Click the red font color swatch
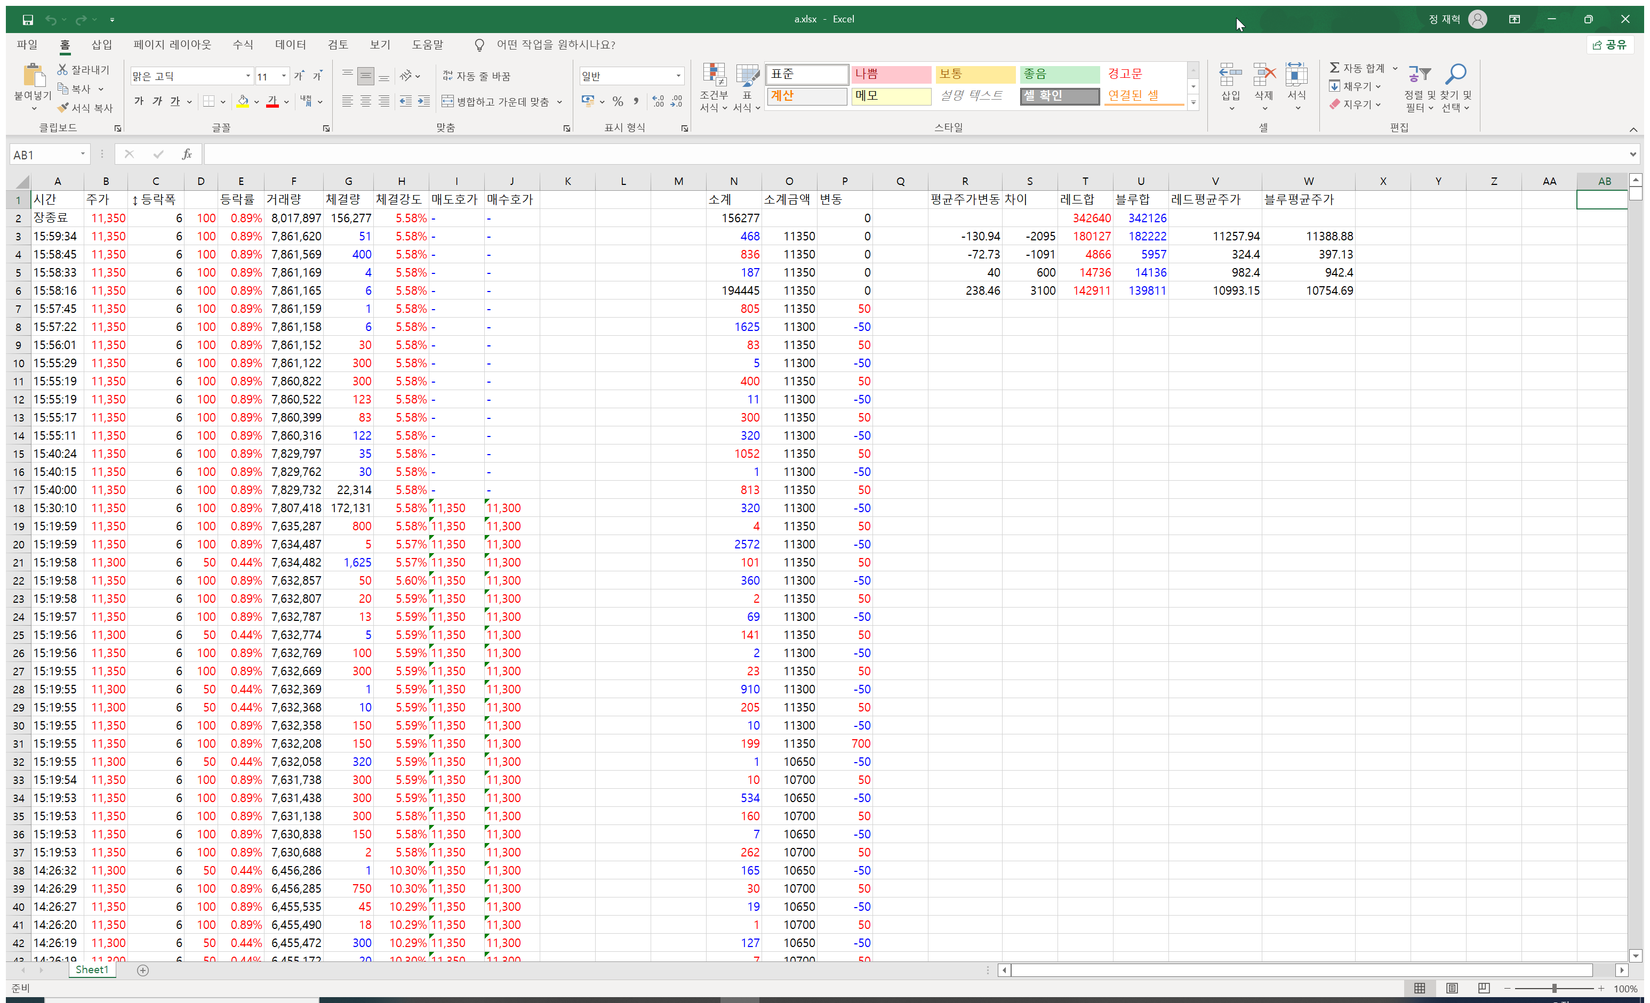Viewport: 1650px width, 1003px height. 273,102
